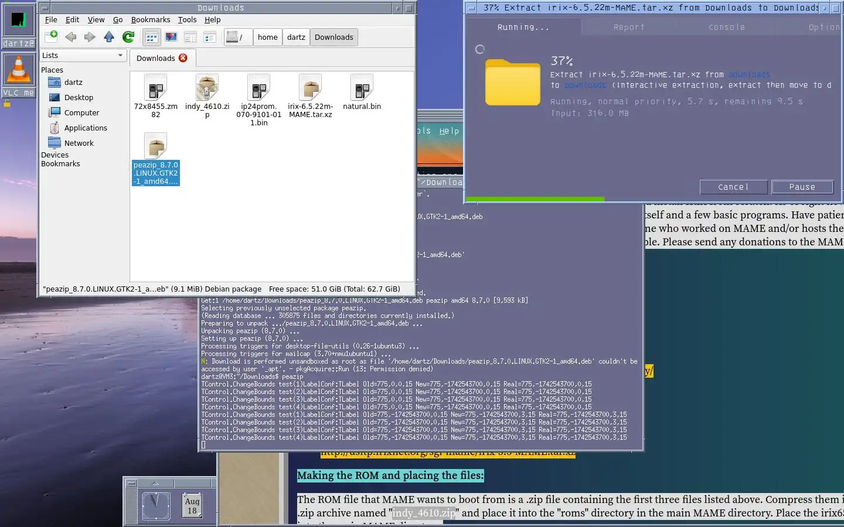Close the Downloads tab with red X

(x=183, y=58)
